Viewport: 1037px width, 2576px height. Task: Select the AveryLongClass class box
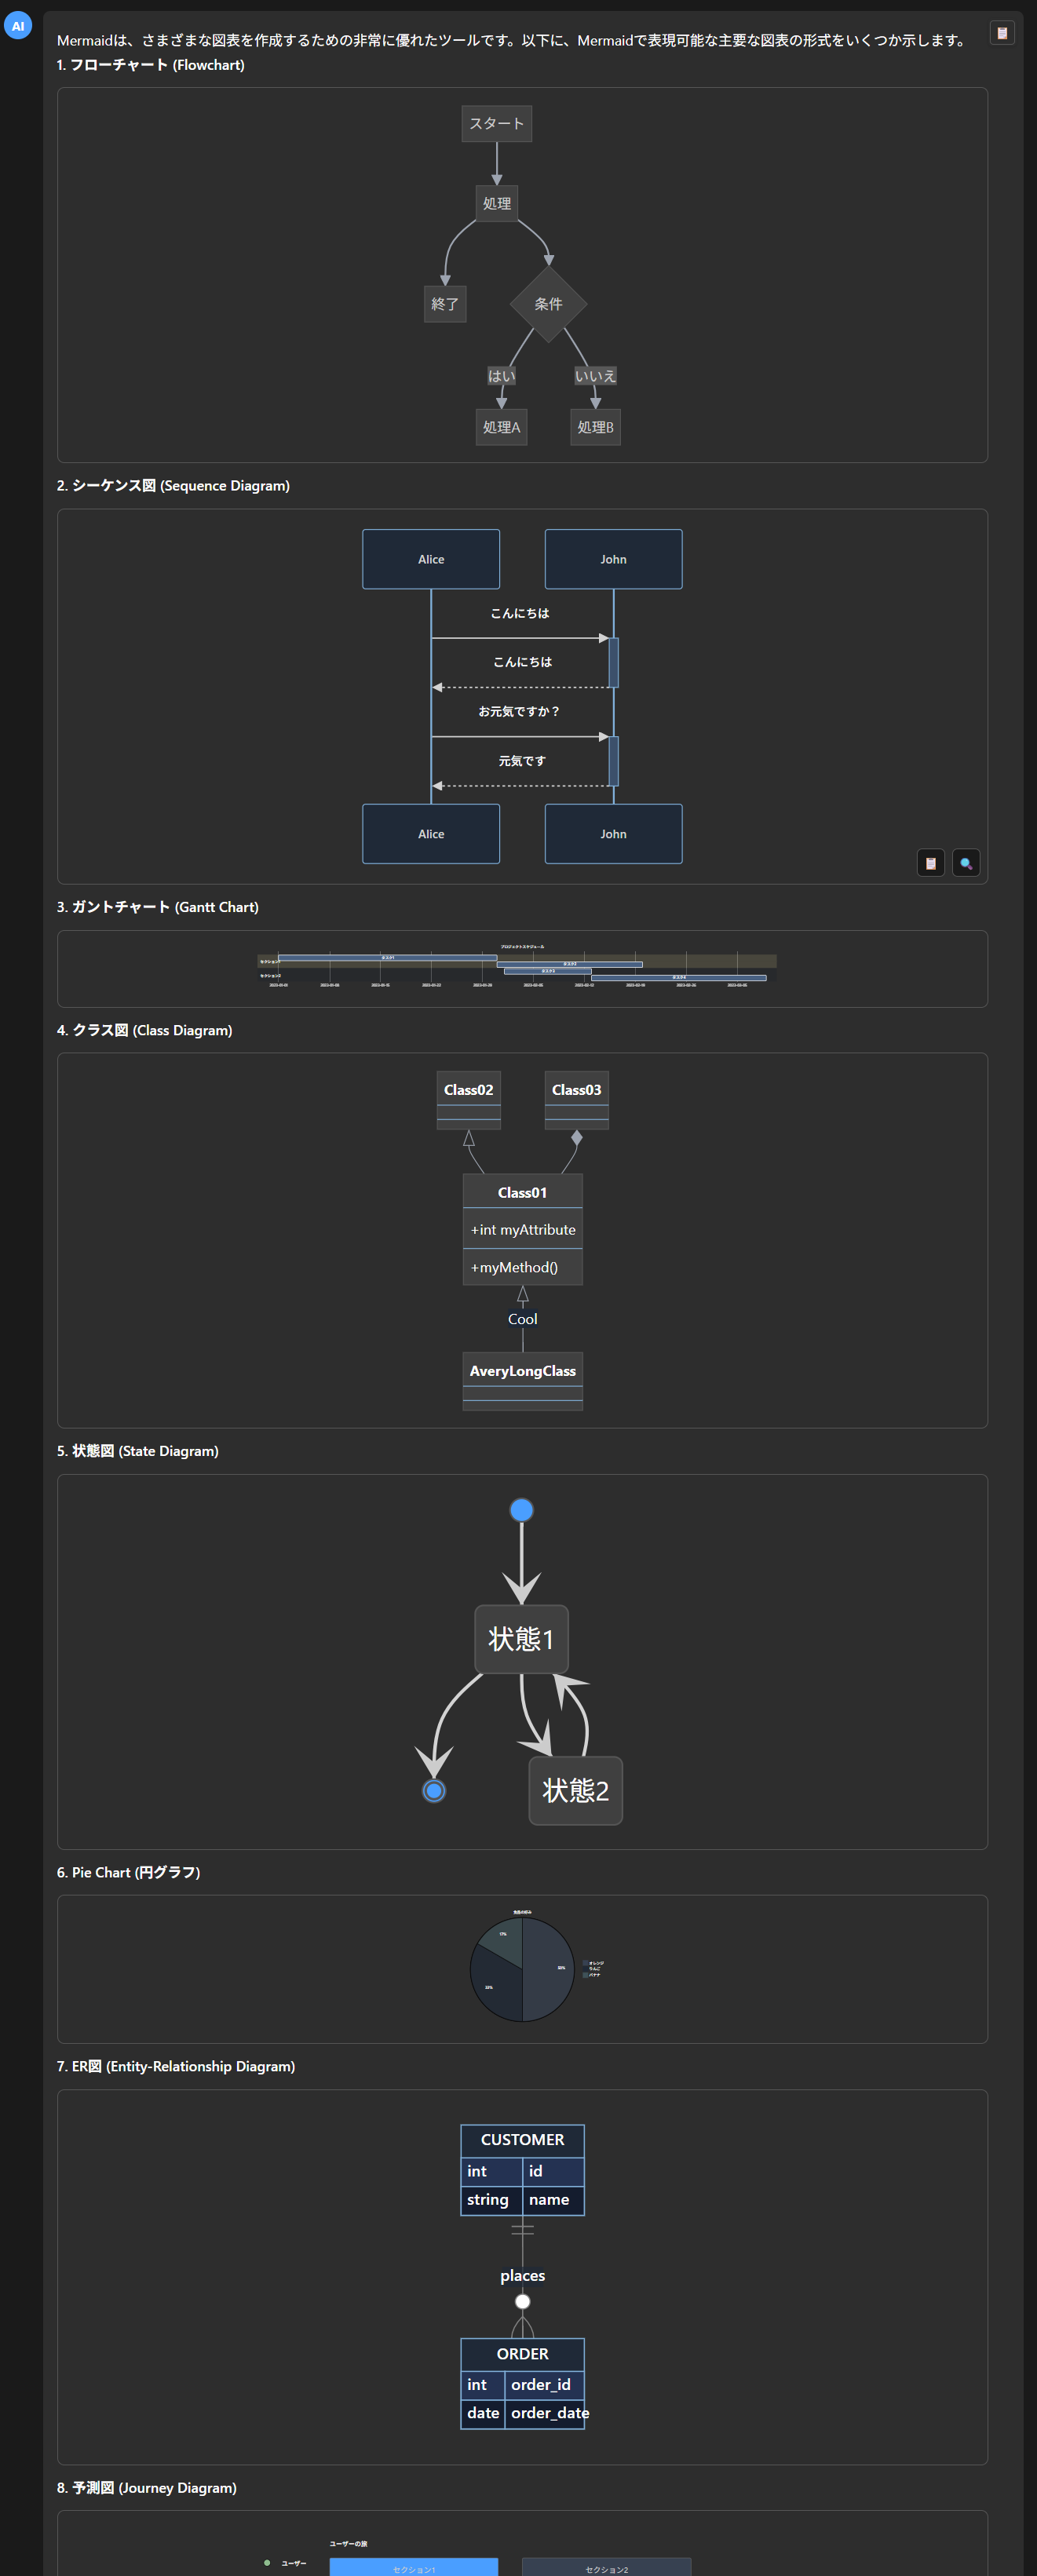click(522, 1371)
